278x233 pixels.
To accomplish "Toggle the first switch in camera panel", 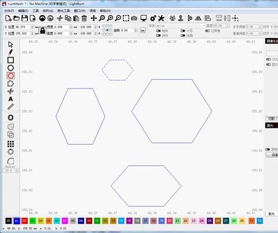I will [268, 60].
